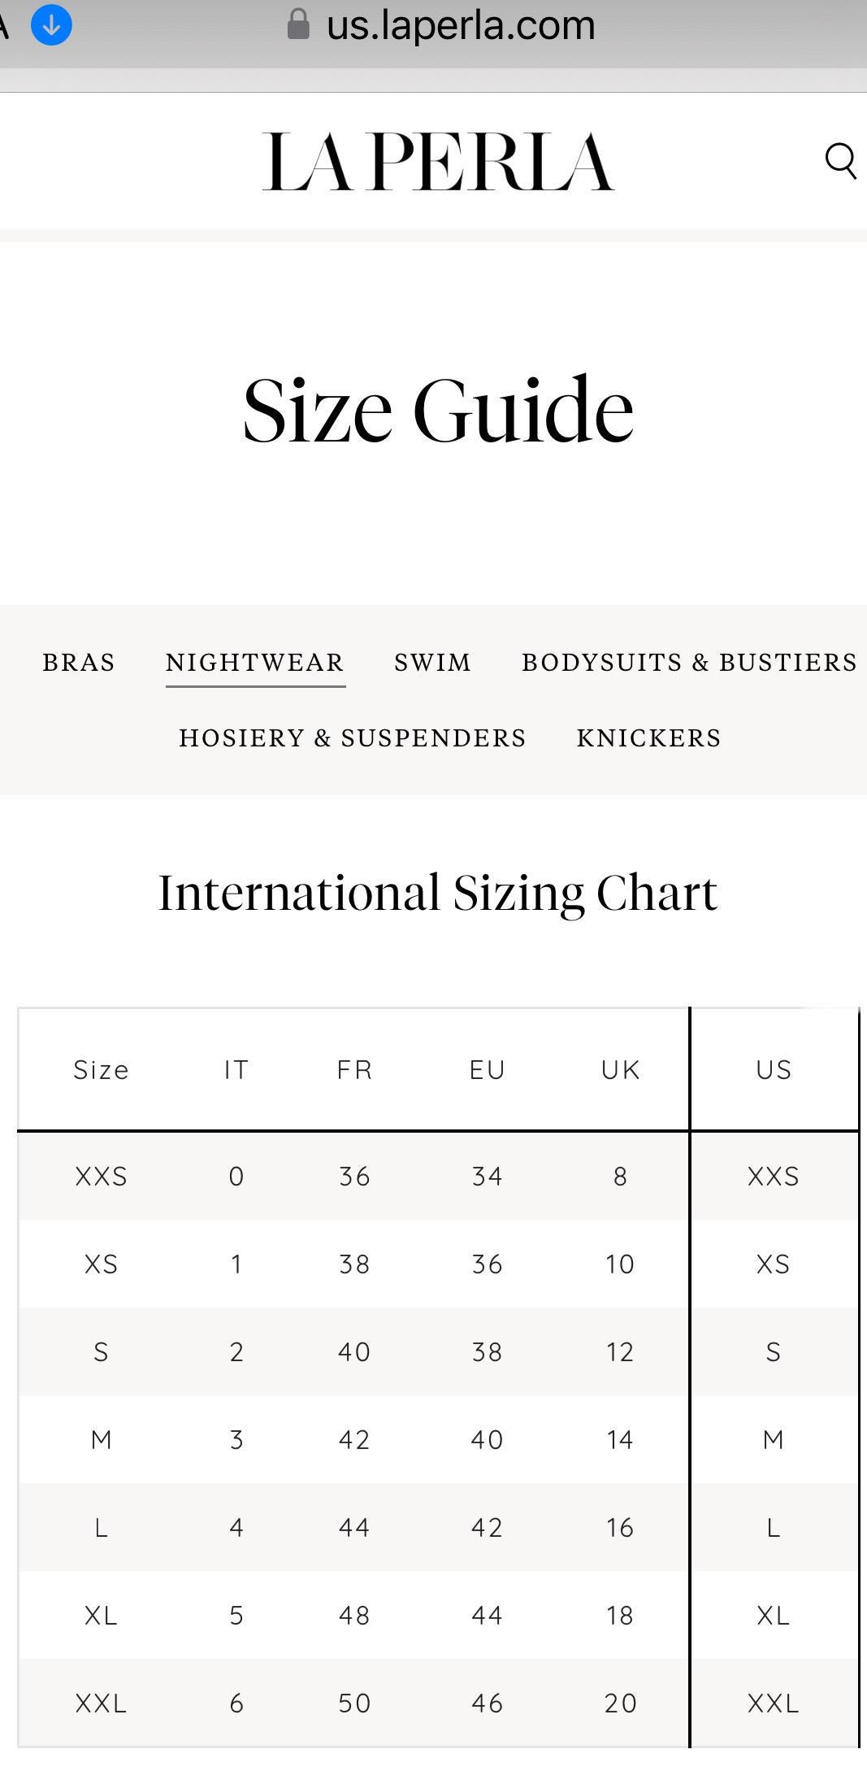Click the Size Guide heading
Screen dimensions: 867x1784
coord(438,411)
